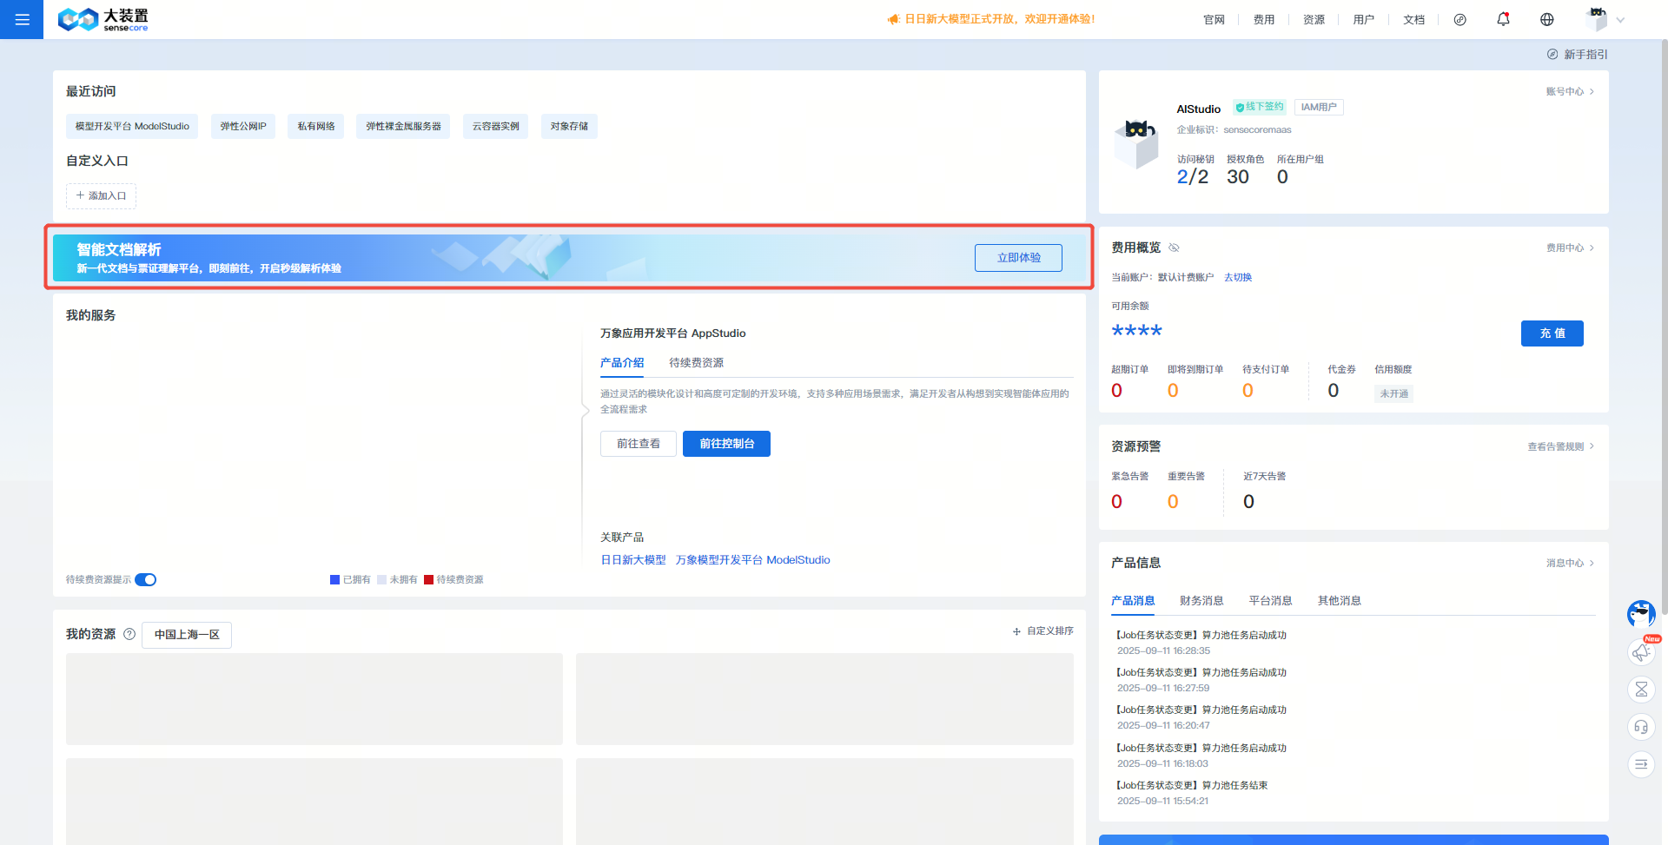
Task: Select the 平台消息 tab
Action: click(1270, 601)
